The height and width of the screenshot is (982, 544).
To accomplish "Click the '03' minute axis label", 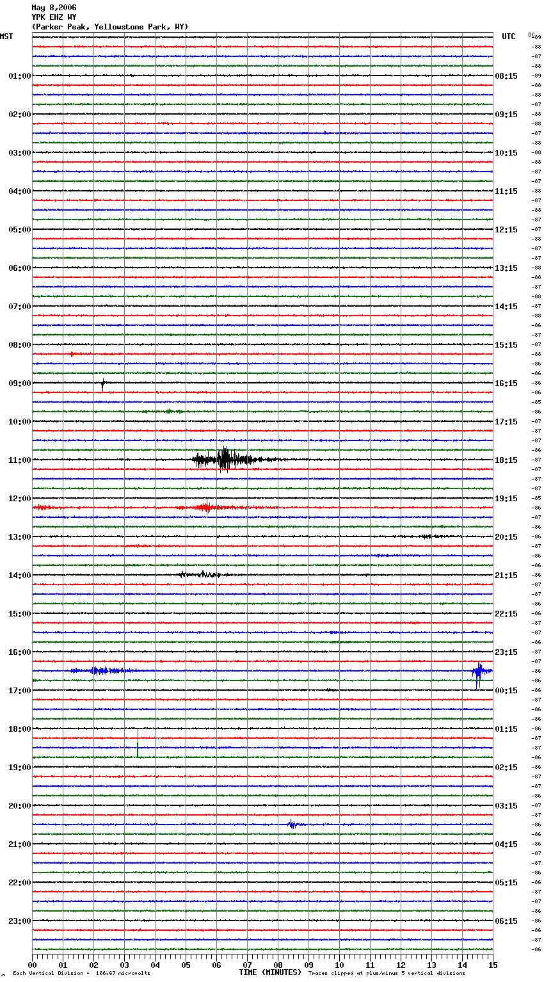I will click(125, 965).
